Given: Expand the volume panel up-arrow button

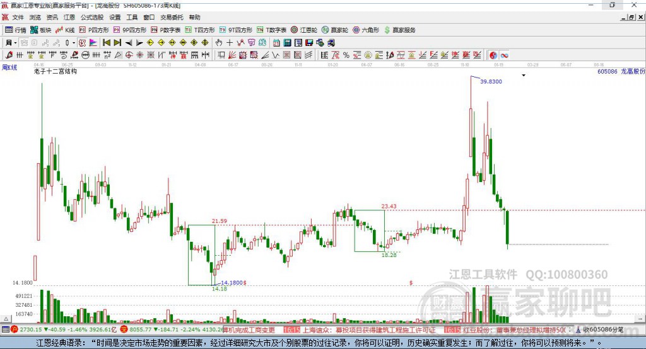Looking at the screenshot, I should pos(6,319).
